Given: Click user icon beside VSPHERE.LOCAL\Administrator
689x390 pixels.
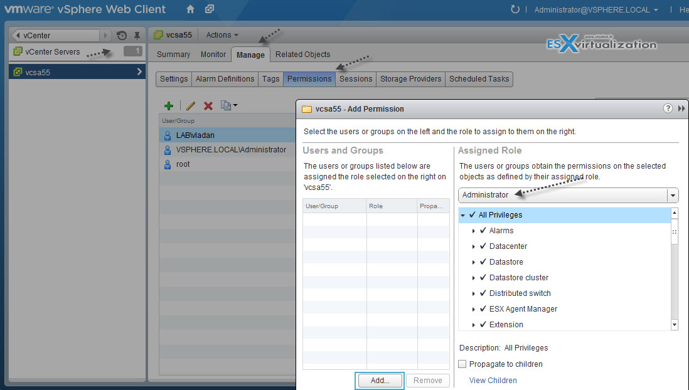Looking at the screenshot, I should (x=168, y=150).
